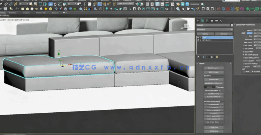Image resolution: width=261 pixels, height=135 pixels.
Task: Activate the Select and Scale tool
Action: point(60,4)
